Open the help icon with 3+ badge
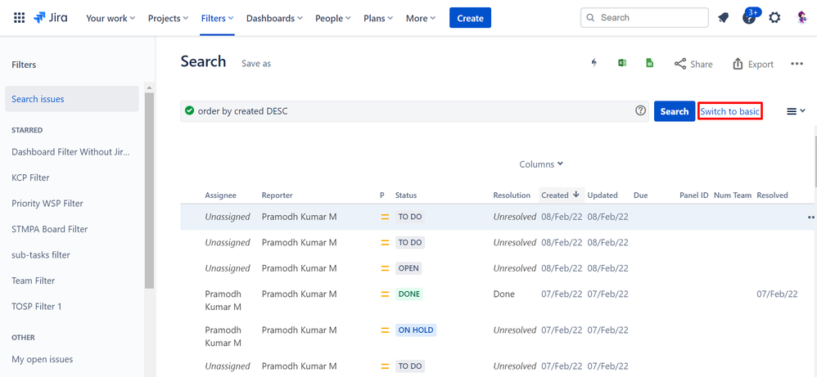The image size is (817, 377). pos(749,17)
